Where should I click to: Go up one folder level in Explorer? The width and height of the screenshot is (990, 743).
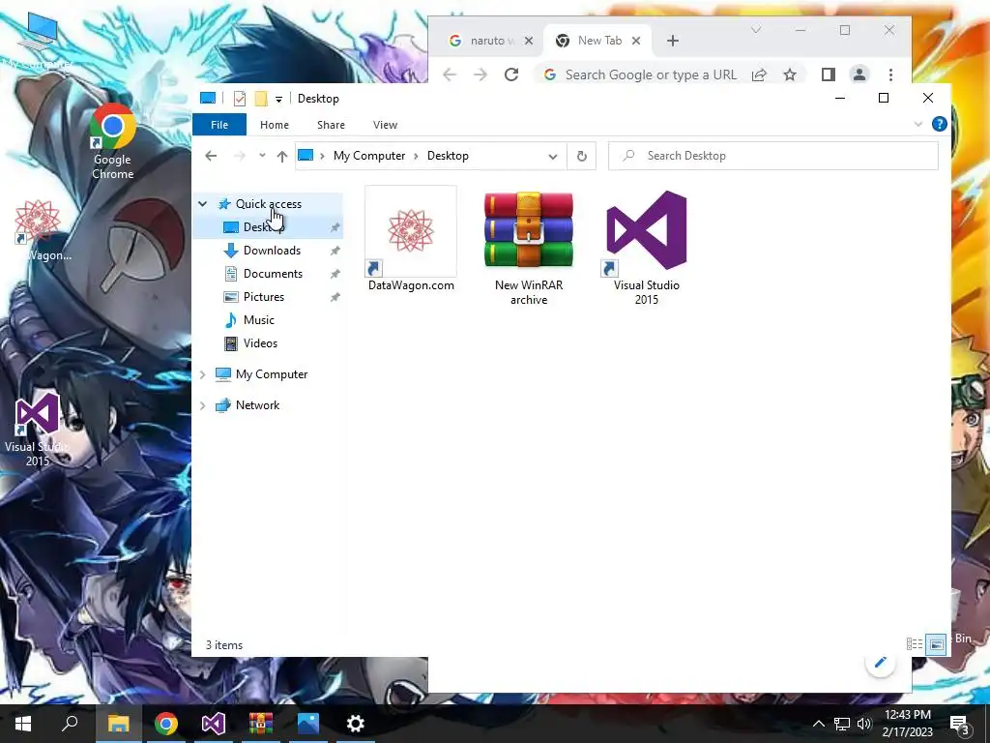[281, 156]
